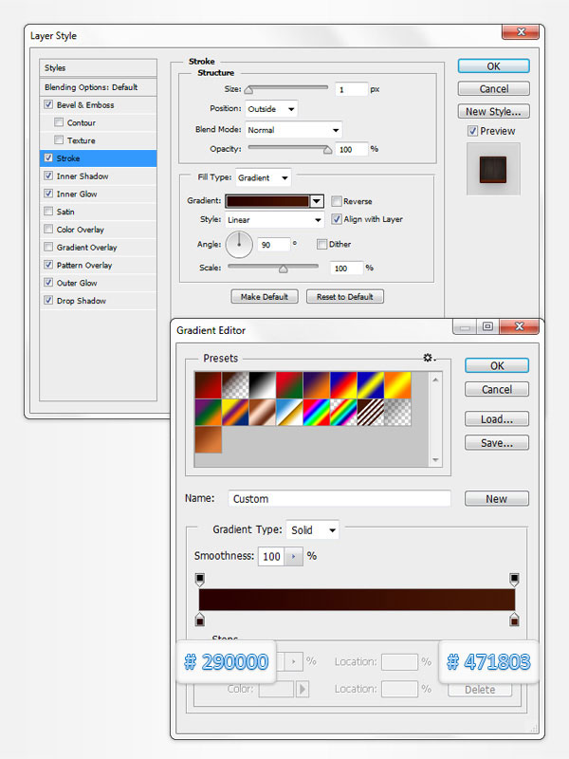Enable the Dither checkbox
Image resolution: width=569 pixels, height=759 pixels.
(x=321, y=244)
